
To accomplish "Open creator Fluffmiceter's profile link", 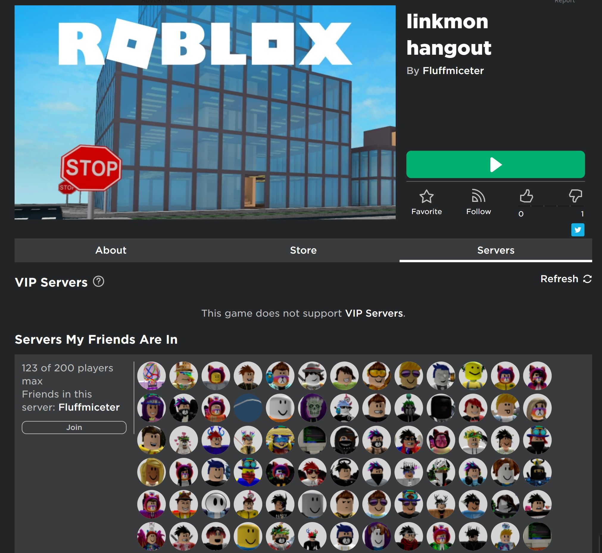I will click(453, 71).
